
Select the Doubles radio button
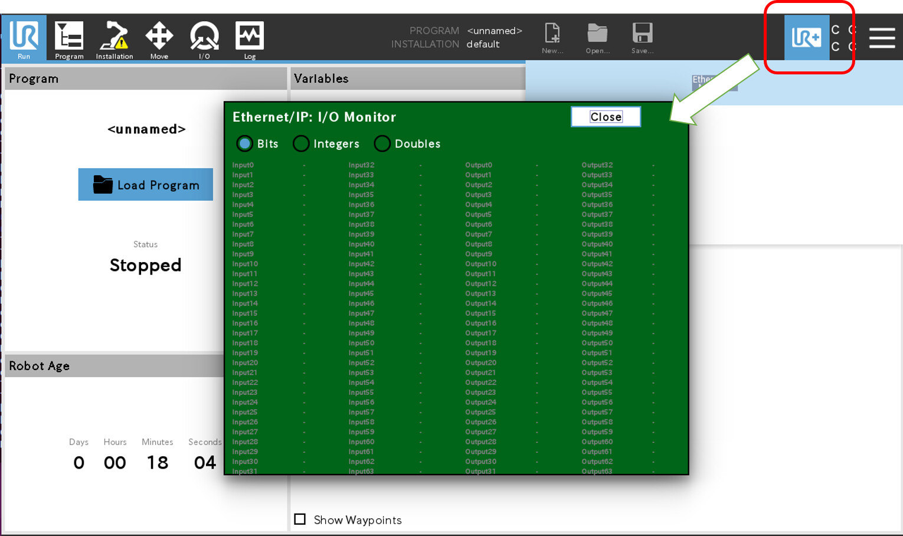pyautogui.click(x=382, y=143)
